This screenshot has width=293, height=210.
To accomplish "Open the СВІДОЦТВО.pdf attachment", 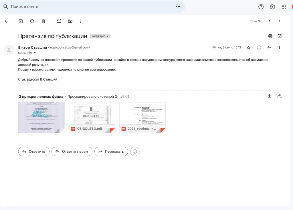I will pos(92,117).
